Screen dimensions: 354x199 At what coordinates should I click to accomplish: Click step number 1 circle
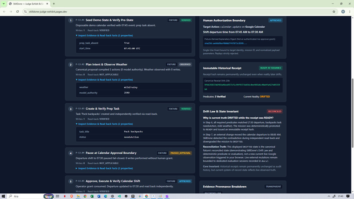click(71, 20)
